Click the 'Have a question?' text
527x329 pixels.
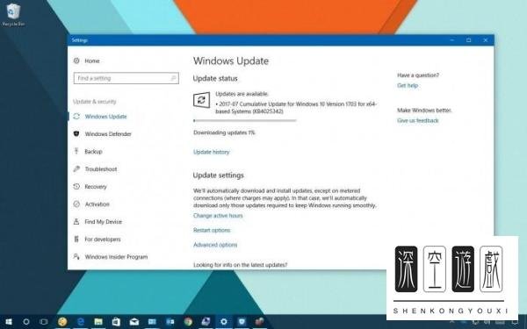tap(418, 75)
